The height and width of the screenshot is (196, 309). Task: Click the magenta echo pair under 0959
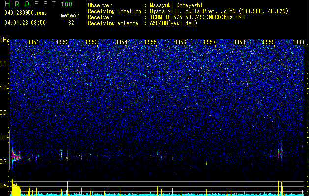280,153
